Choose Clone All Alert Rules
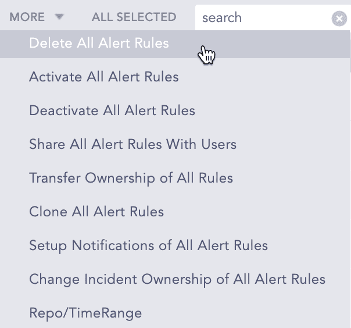This screenshot has width=351, height=328. 96,212
